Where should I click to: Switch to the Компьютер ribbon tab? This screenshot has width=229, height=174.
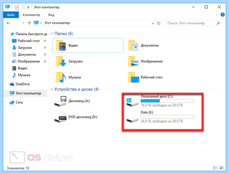tap(31, 15)
